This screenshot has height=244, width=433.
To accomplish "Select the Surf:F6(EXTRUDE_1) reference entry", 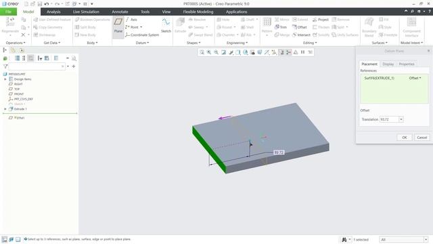I will click(x=379, y=79).
